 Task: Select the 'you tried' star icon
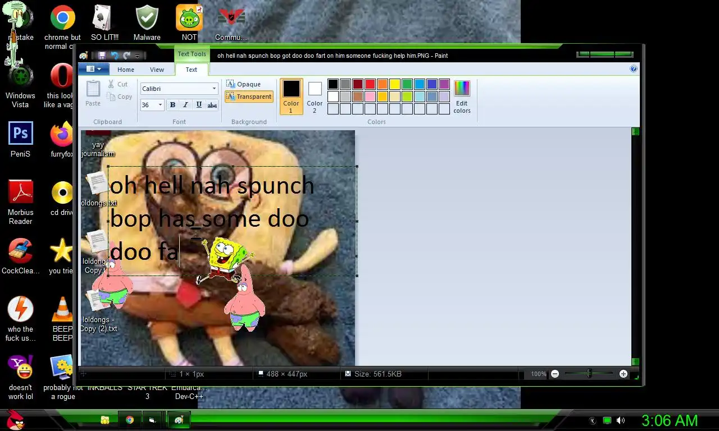61,256
